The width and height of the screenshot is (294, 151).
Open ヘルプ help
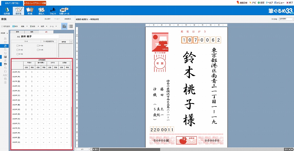[269, 3]
